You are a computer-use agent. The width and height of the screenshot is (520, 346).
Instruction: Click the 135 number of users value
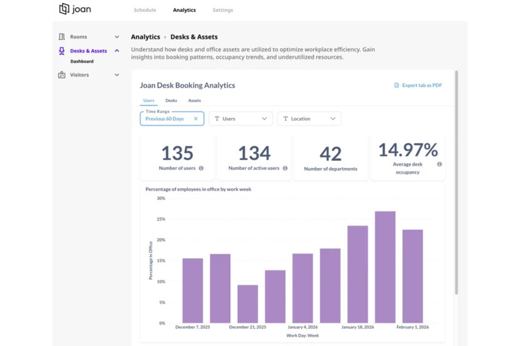click(177, 153)
